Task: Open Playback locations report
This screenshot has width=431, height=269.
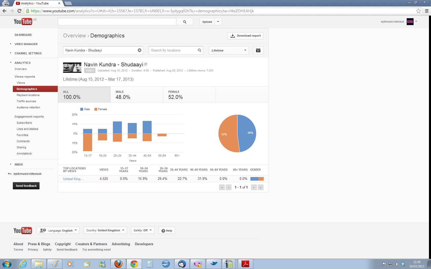Action: (28, 95)
